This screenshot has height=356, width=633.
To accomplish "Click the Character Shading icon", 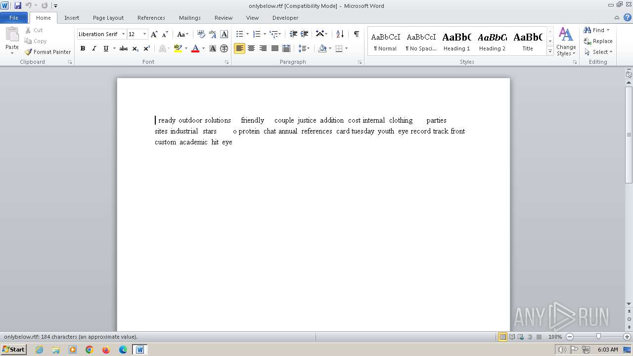I will pyautogui.click(x=213, y=48).
